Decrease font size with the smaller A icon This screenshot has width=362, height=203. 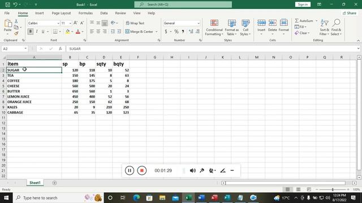coord(81,23)
